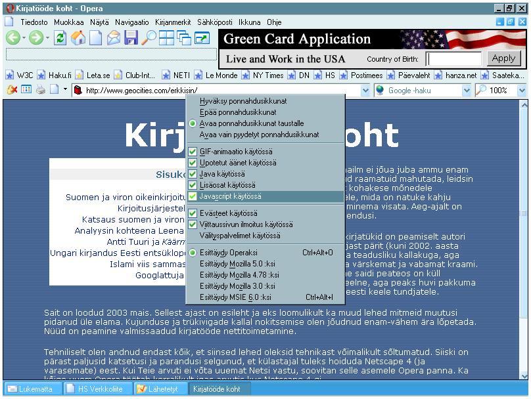The height and width of the screenshot is (399, 531).
Task: Open the NY Times bookmark
Action: [262, 75]
